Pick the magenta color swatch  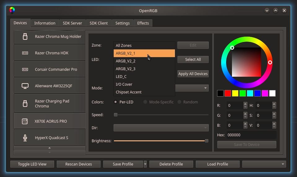tap(265, 93)
